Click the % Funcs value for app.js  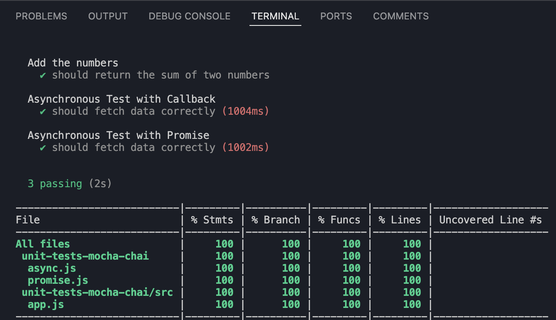[x=351, y=304]
